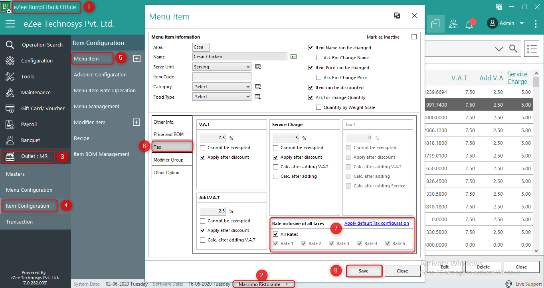This screenshot has width=544, height=288.
Task: Click Close button in Menu Item dialog
Action: 402,271
